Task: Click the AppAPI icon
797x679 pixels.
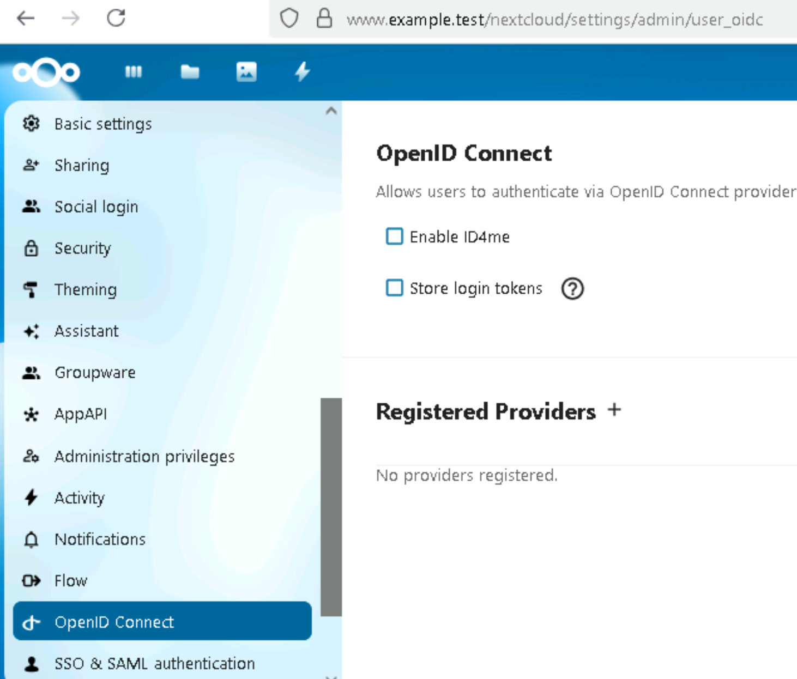Action: pos(31,415)
